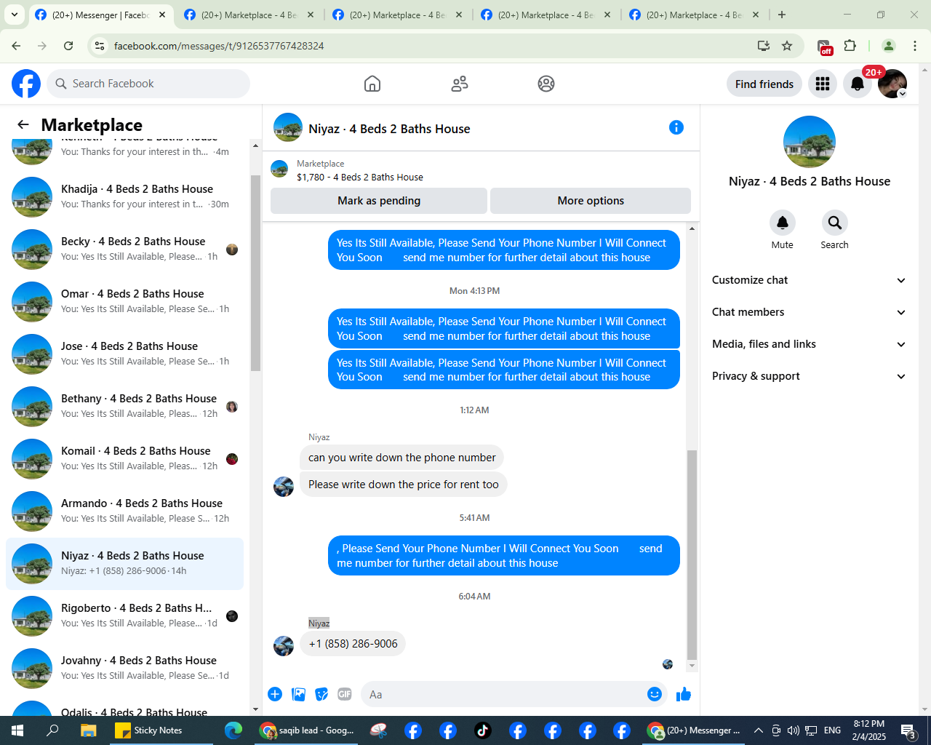Open Rigoberto conversation
Image resolution: width=931 pixels, height=745 pixels.
click(x=124, y=616)
